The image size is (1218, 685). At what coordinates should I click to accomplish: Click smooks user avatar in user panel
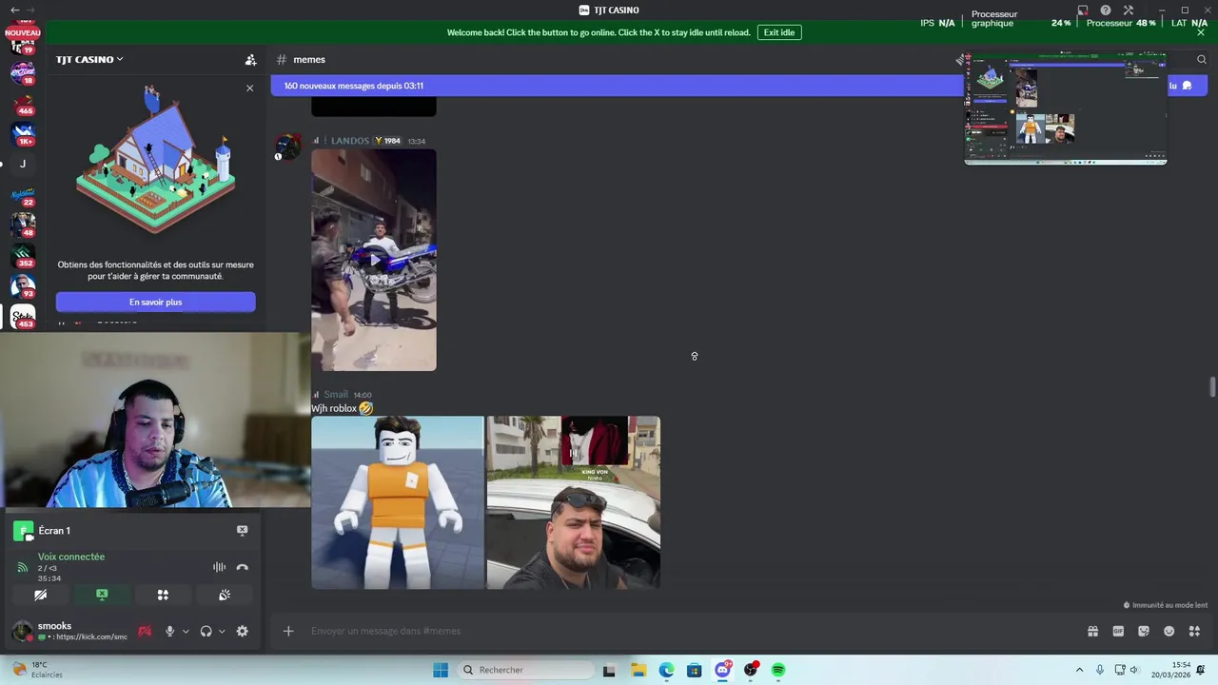[x=22, y=631]
